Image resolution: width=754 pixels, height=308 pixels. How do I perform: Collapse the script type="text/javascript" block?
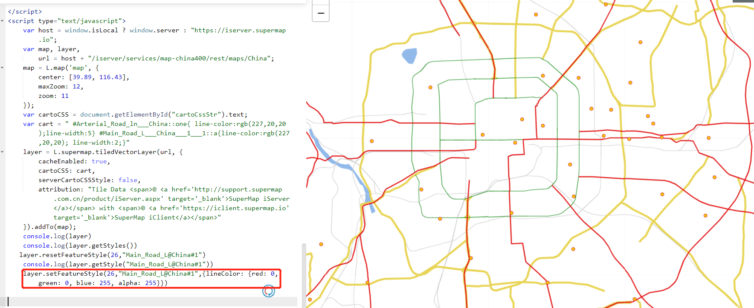(3, 21)
